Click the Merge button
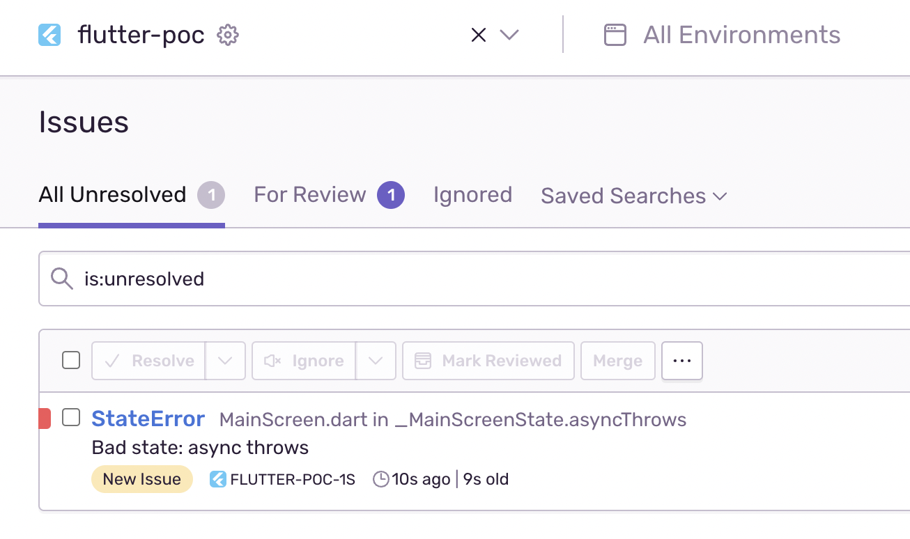 pos(618,361)
